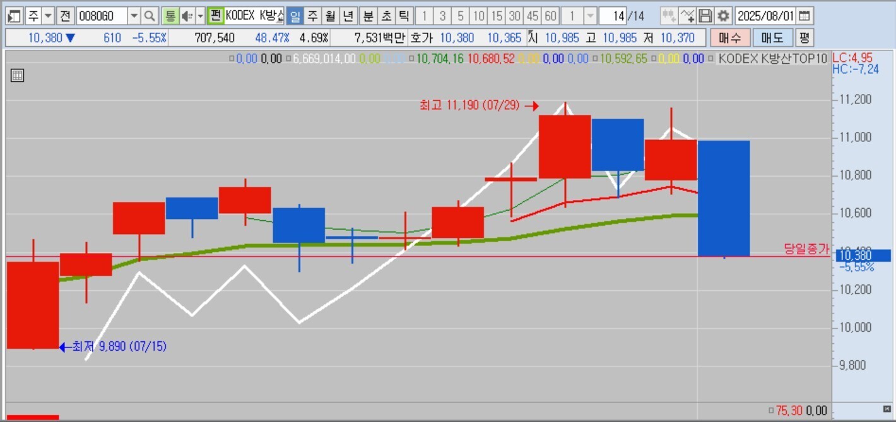The width and height of the screenshot is (896, 422).
Task: Click the date field 2025/08/01
Action: click(x=766, y=16)
